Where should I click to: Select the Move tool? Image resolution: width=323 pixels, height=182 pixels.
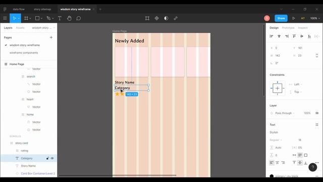(14, 18)
